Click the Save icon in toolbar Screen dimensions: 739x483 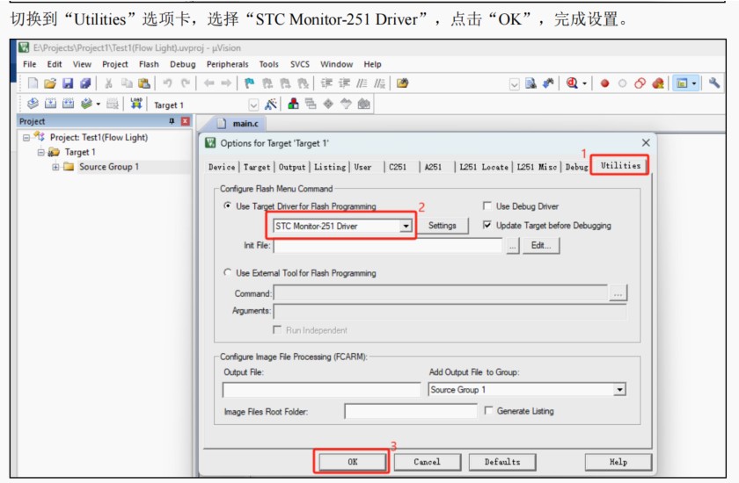pos(68,83)
